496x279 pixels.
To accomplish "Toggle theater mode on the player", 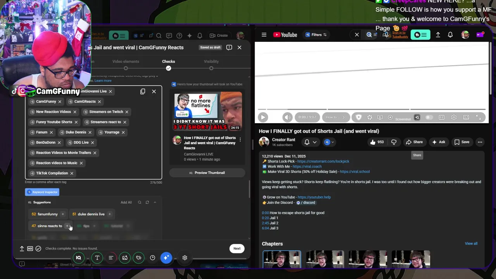I will coord(466,117).
